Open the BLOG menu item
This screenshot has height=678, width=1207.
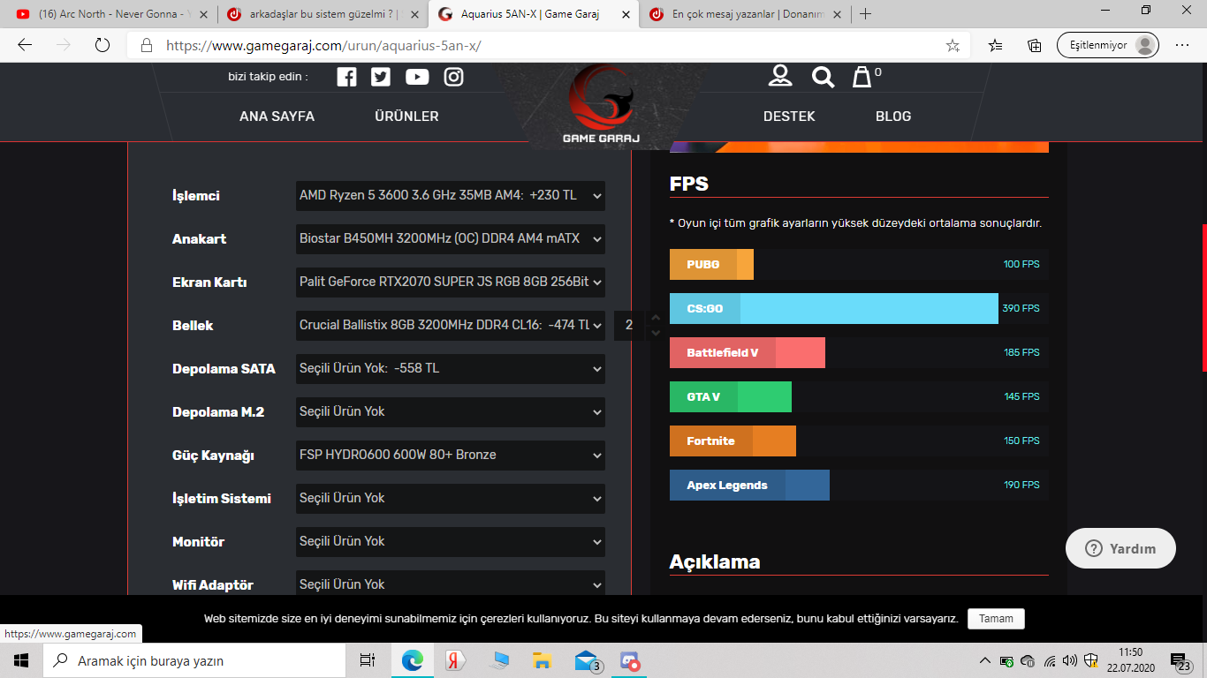point(893,116)
